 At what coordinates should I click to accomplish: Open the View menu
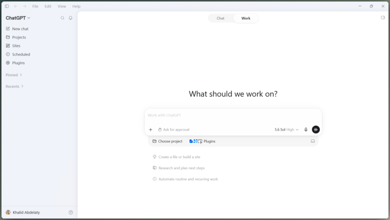pos(62,6)
